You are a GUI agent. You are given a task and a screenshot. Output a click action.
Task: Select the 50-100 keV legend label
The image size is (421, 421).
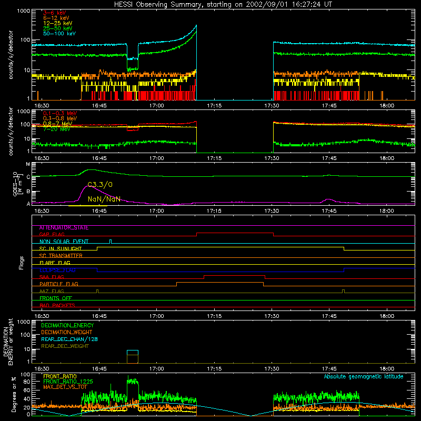pos(59,34)
